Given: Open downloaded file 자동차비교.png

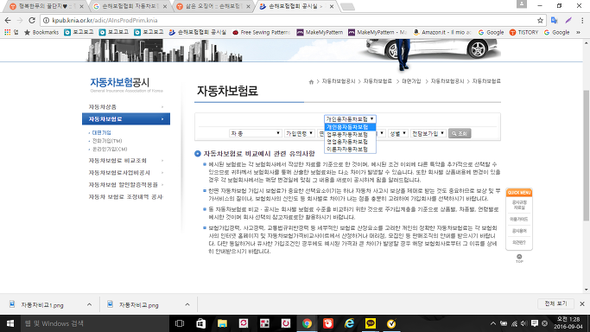Looking at the screenshot, I should pos(138,305).
